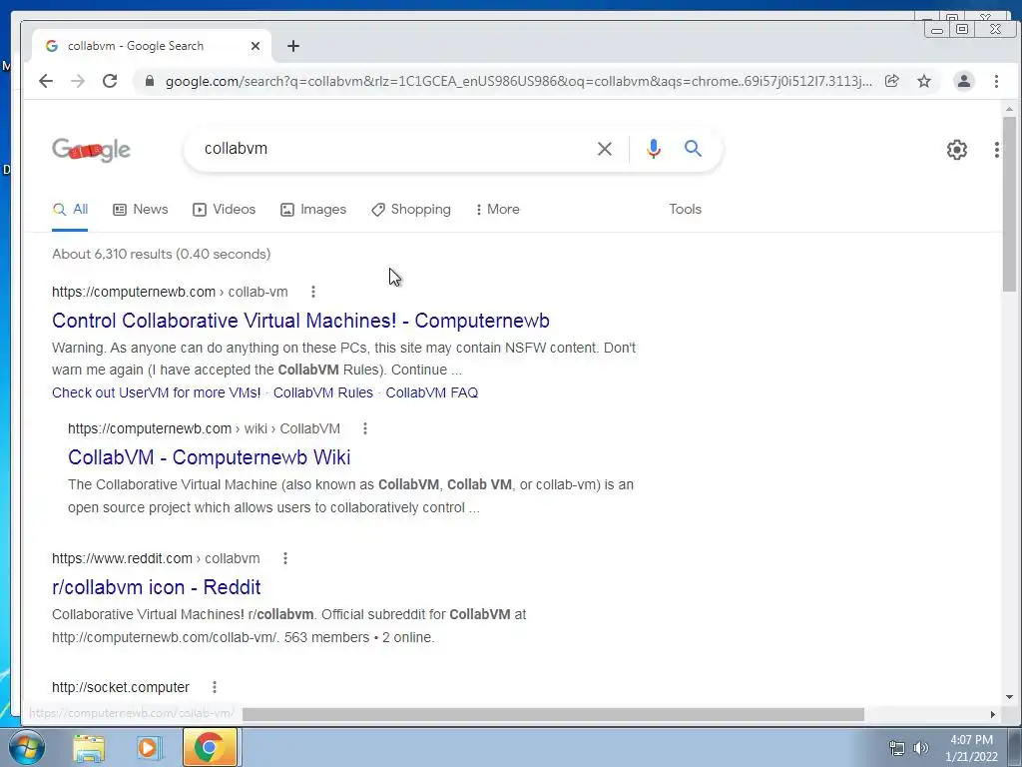
Task: Open options for the socket.computer result
Action: [x=214, y=687]
